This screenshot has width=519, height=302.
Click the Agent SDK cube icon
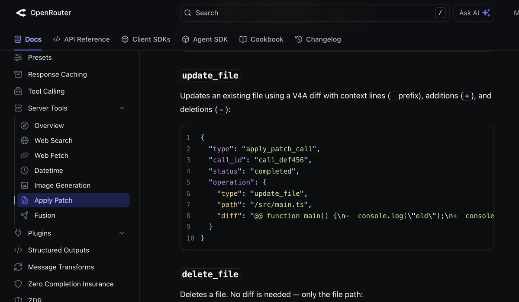click(x=185, y=39)
